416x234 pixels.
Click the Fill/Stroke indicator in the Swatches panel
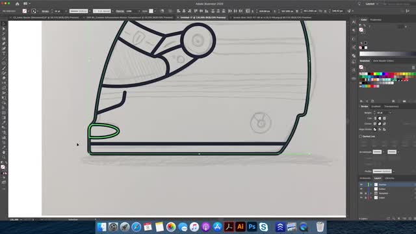tap(361, 68)
